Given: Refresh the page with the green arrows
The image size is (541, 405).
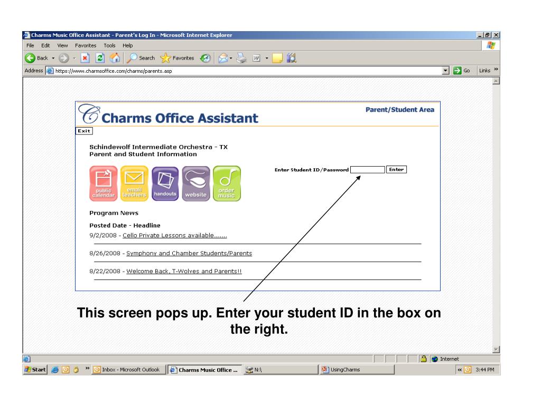Looking at the screenshot, I should [100, 58].
